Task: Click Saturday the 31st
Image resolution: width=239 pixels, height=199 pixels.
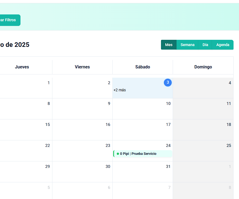Action: 143,172
